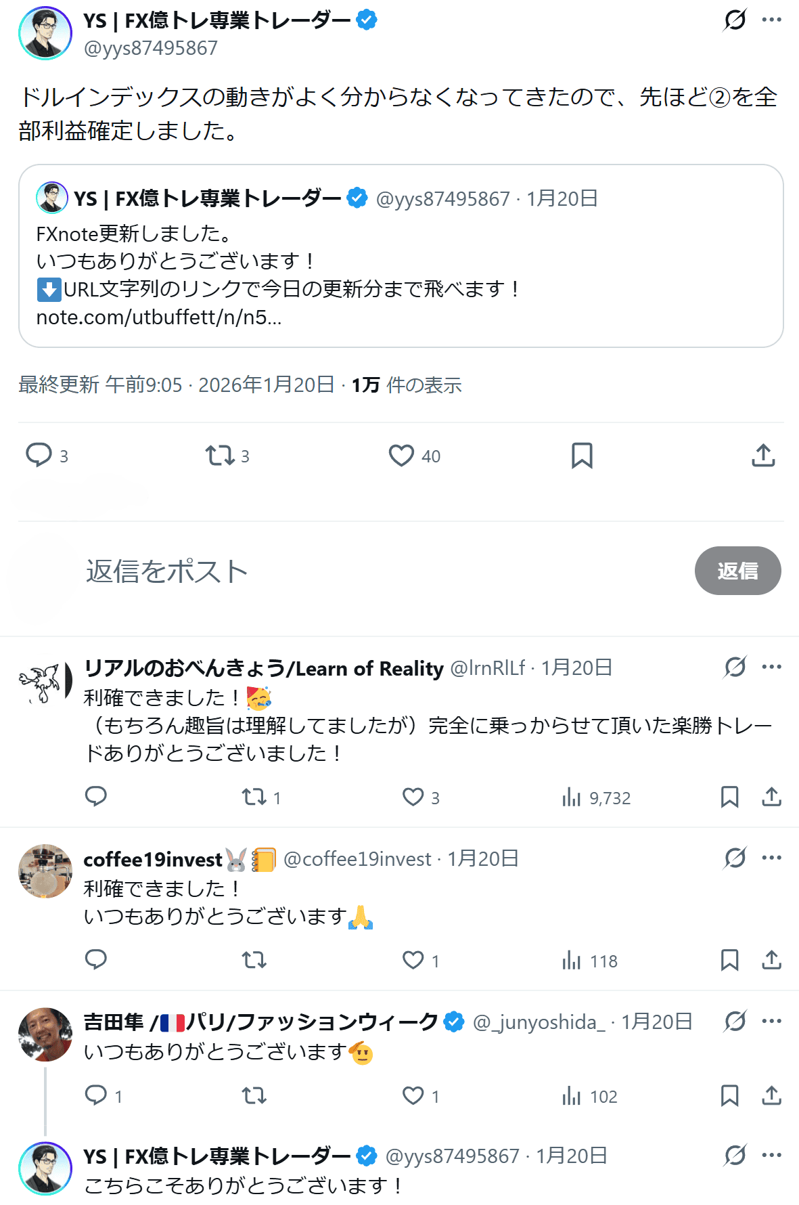799x1205 pixels.
Task: Reply to the main post via comment icon
Action: coord(39,455)
